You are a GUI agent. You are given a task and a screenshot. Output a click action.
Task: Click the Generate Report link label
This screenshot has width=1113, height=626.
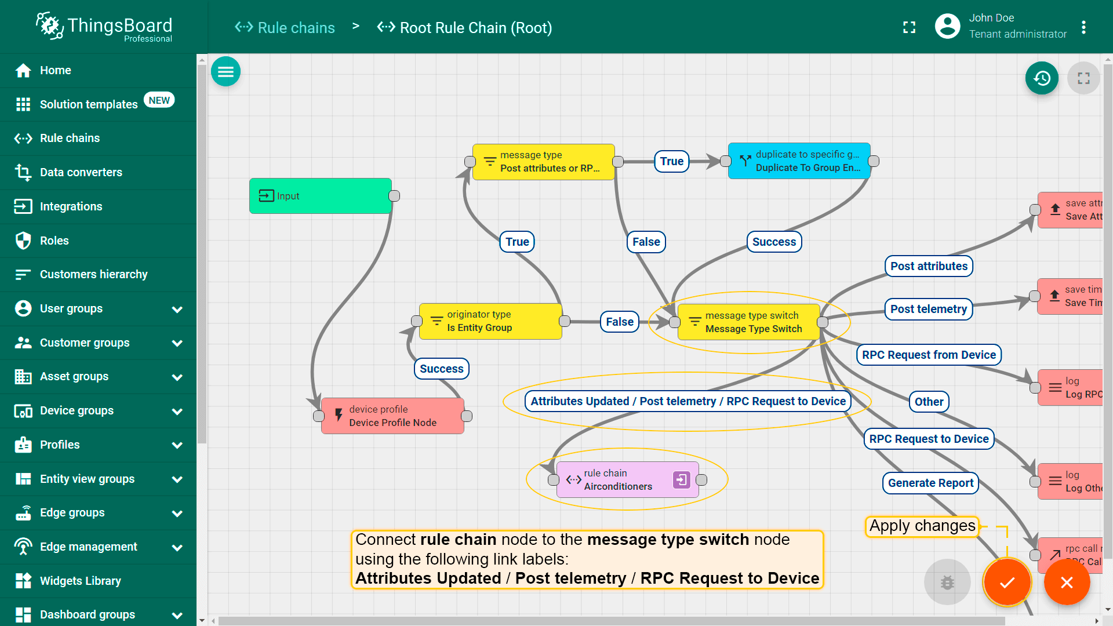(930, 483)
